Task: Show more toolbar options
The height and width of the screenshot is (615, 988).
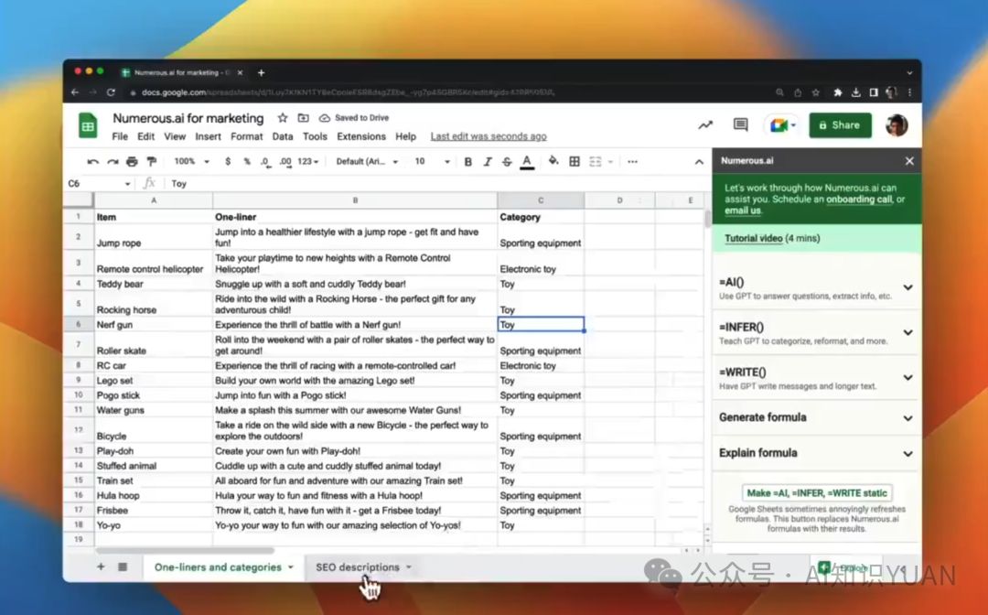Action: pos(633,162)
